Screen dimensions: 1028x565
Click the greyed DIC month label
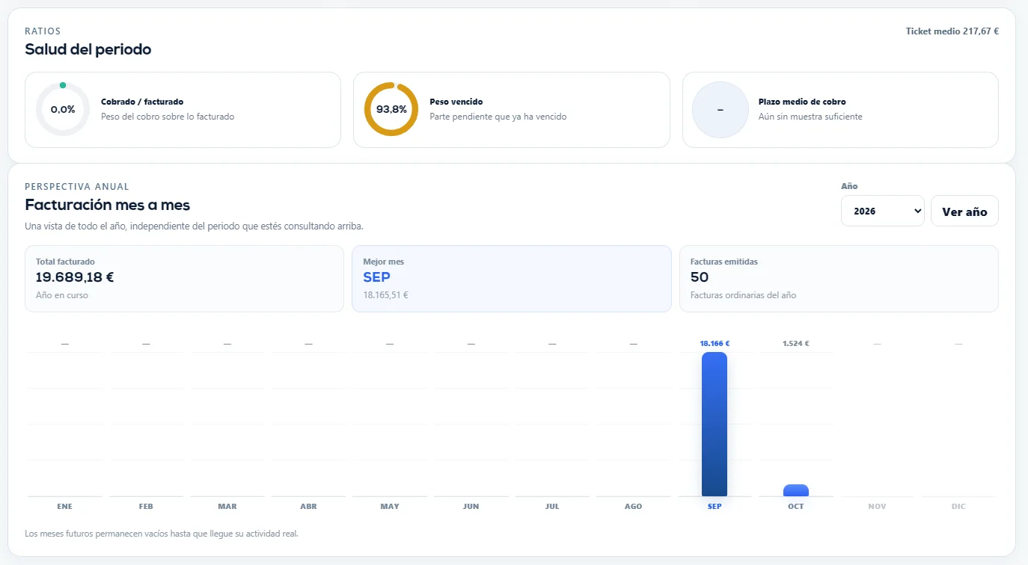pyautogui.click(x=958, y=507)
